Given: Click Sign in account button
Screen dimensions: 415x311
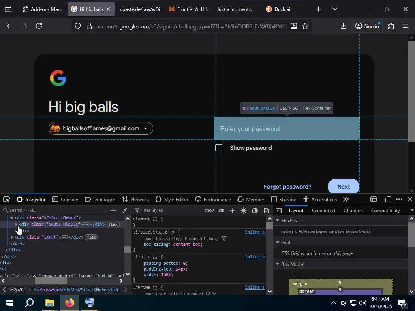Looking at the screenshot, I should 367,26.
